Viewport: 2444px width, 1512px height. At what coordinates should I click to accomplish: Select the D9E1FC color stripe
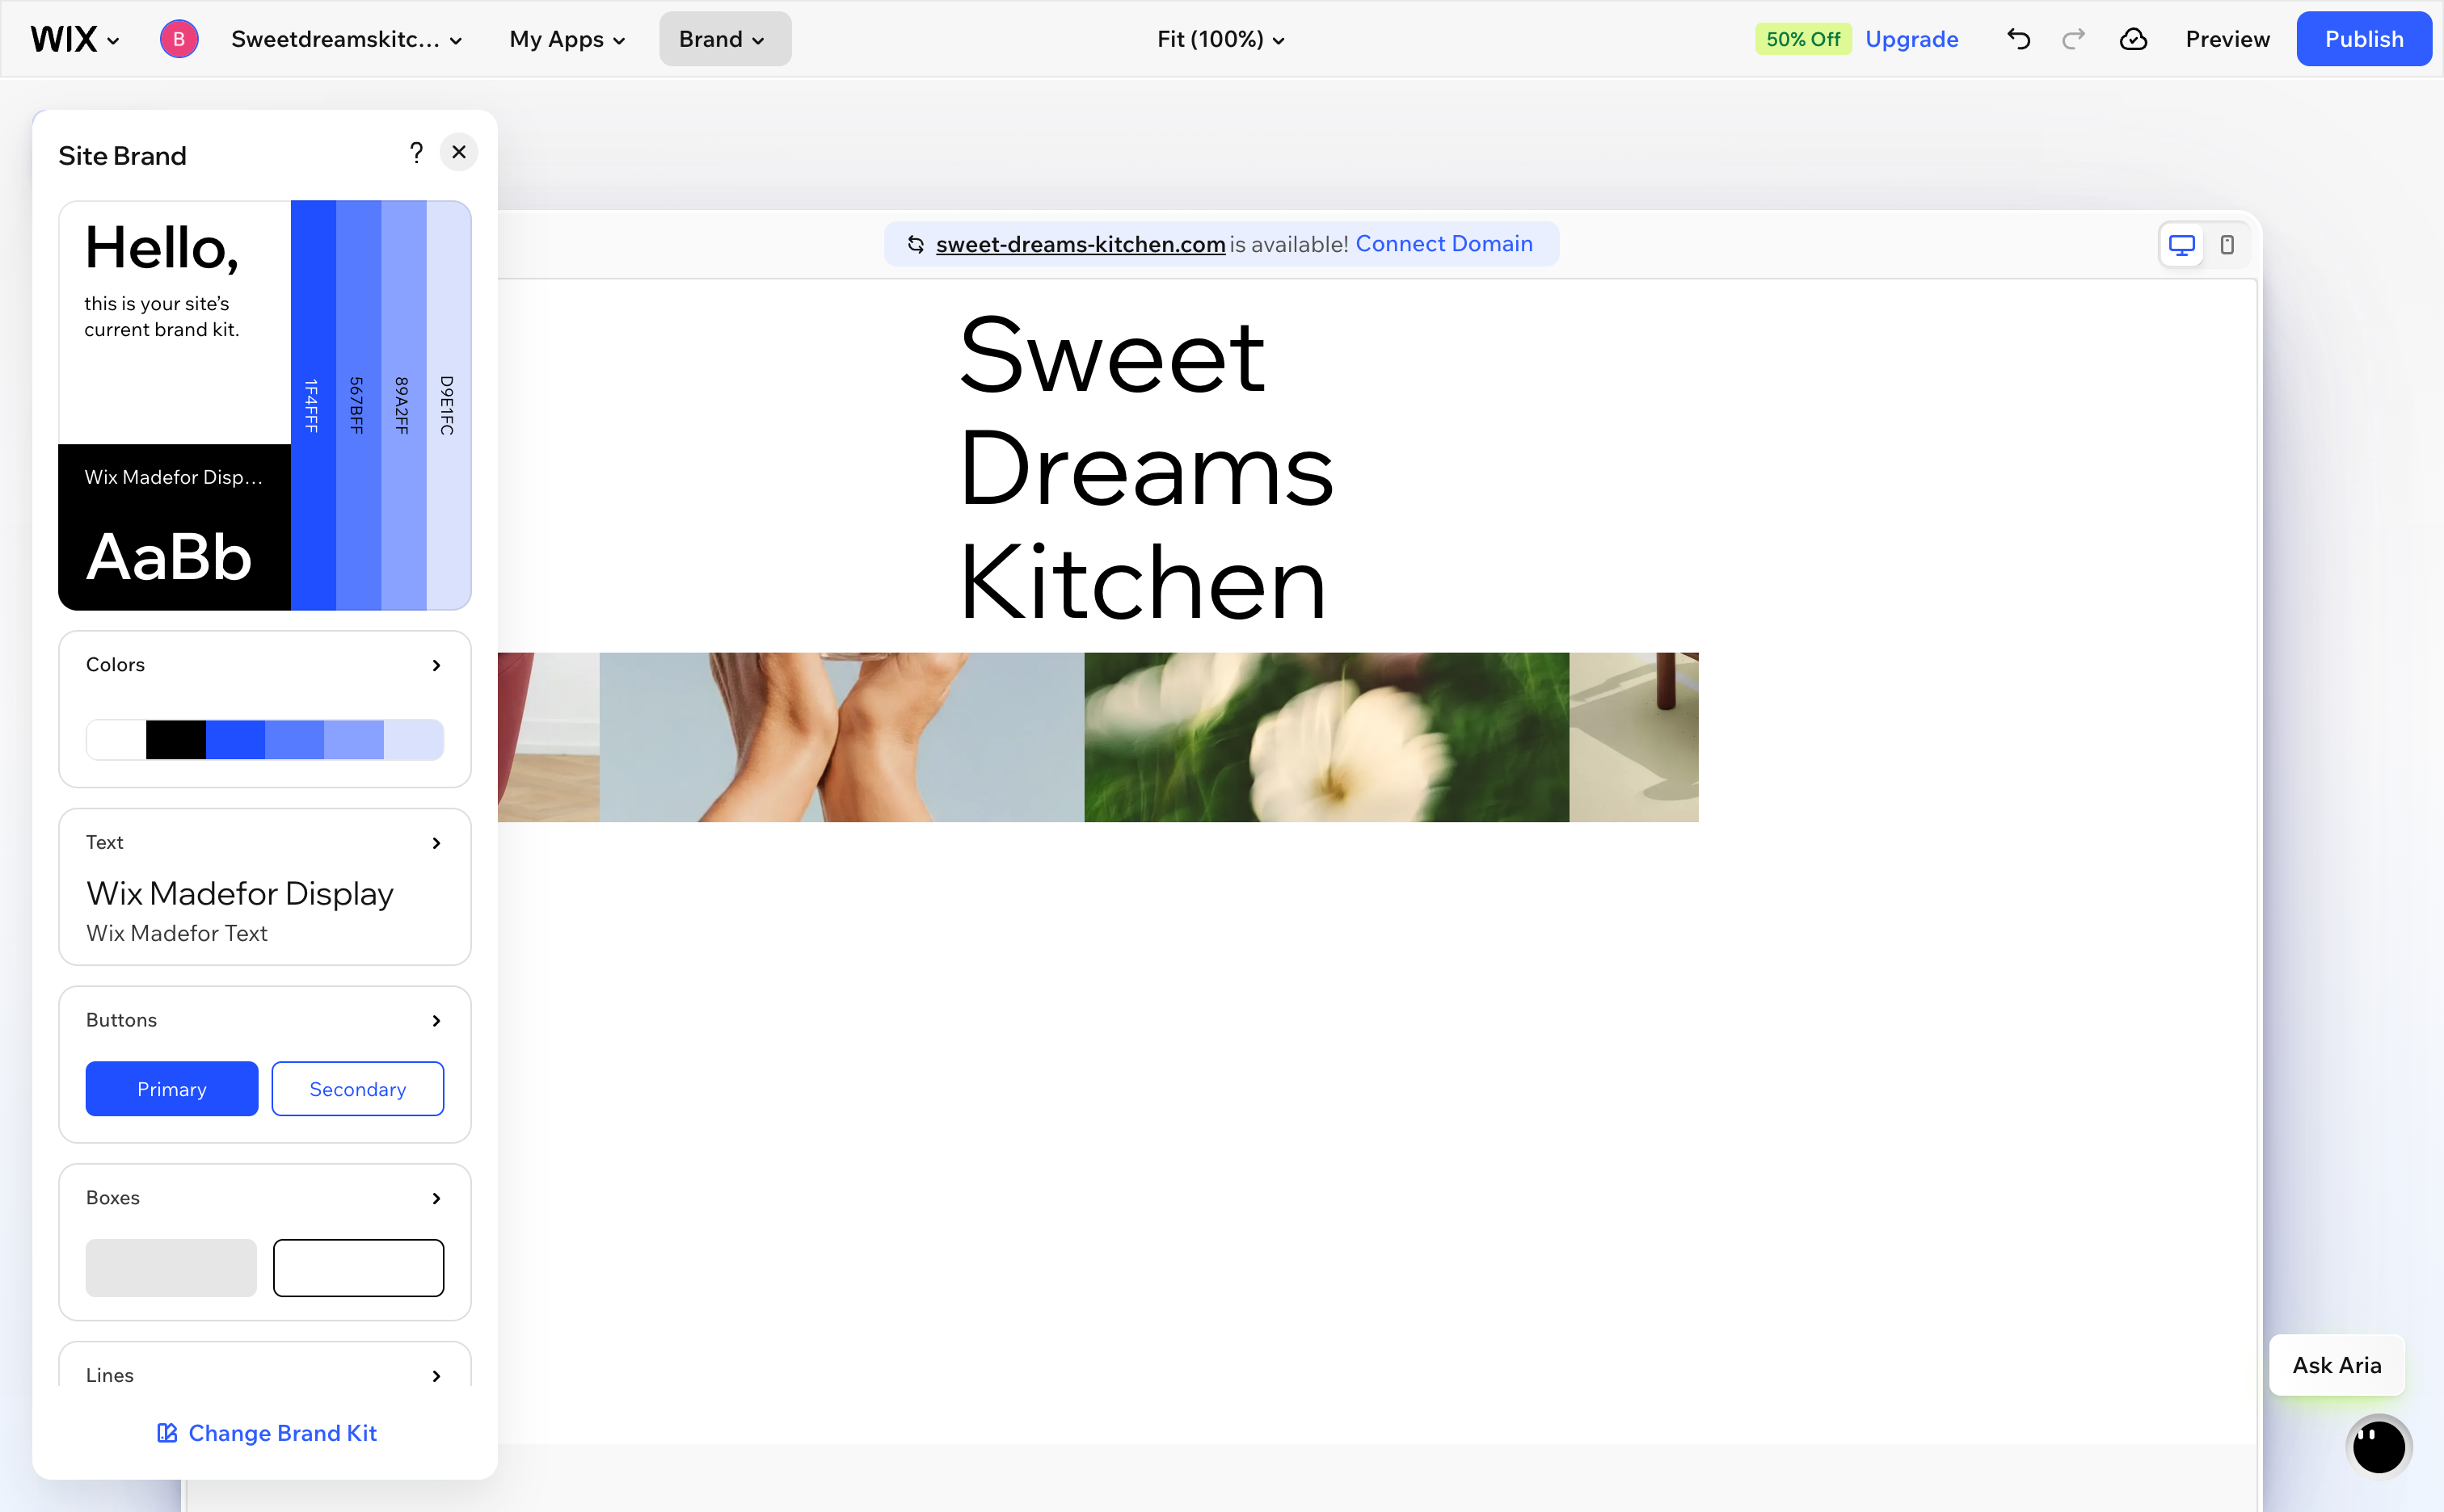pos(449,405)
